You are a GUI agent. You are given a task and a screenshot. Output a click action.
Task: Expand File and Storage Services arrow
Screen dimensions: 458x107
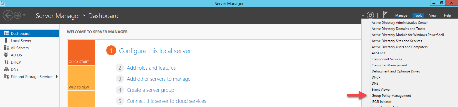coord(57,77)
